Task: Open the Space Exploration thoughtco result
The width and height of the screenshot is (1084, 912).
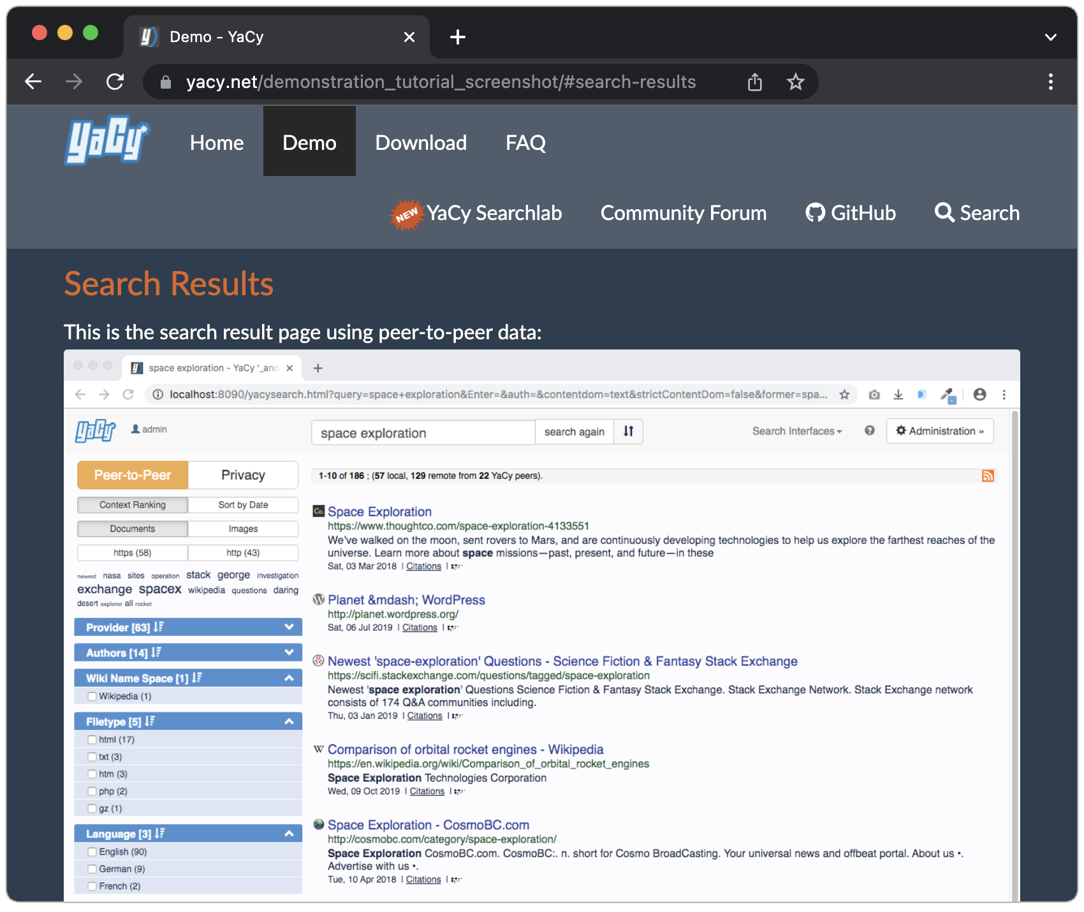Action: (379, 511)
